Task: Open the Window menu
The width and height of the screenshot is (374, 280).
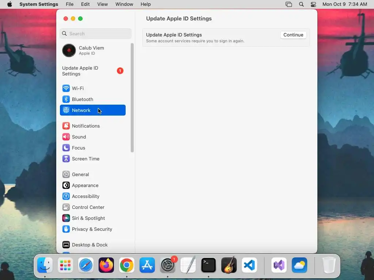Action: (124, 4)
